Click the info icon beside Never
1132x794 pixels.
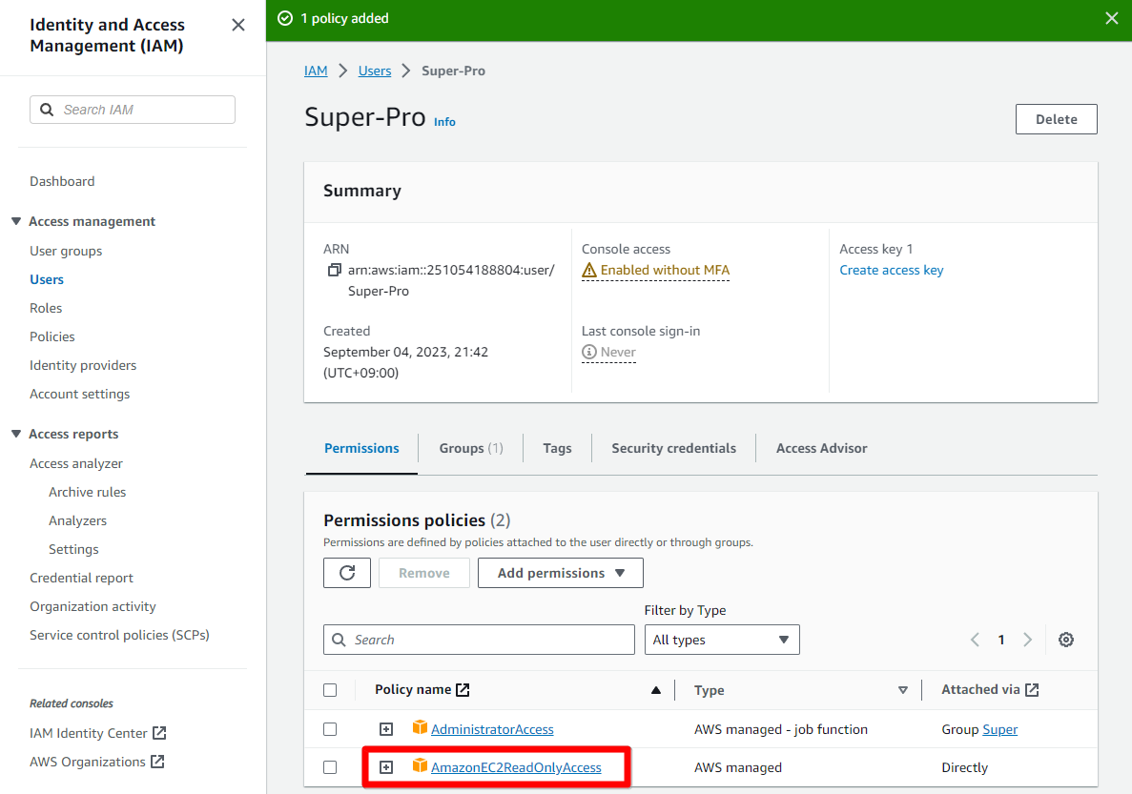[589, 353]
